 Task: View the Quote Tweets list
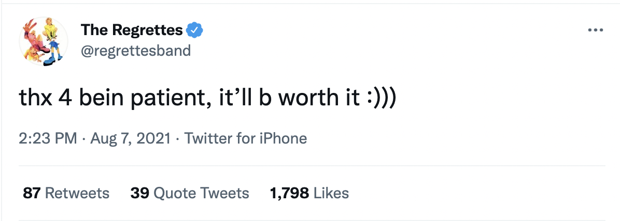[202, 193]
